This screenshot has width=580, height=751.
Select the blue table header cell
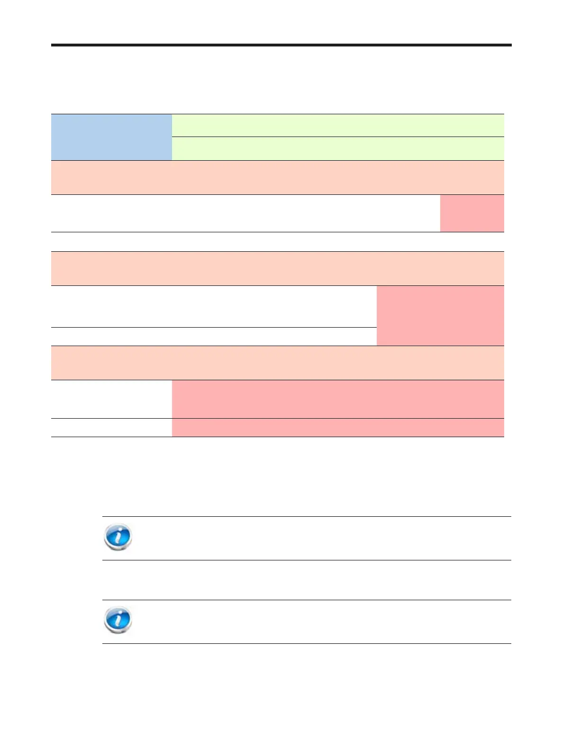(x=111, y=137)
